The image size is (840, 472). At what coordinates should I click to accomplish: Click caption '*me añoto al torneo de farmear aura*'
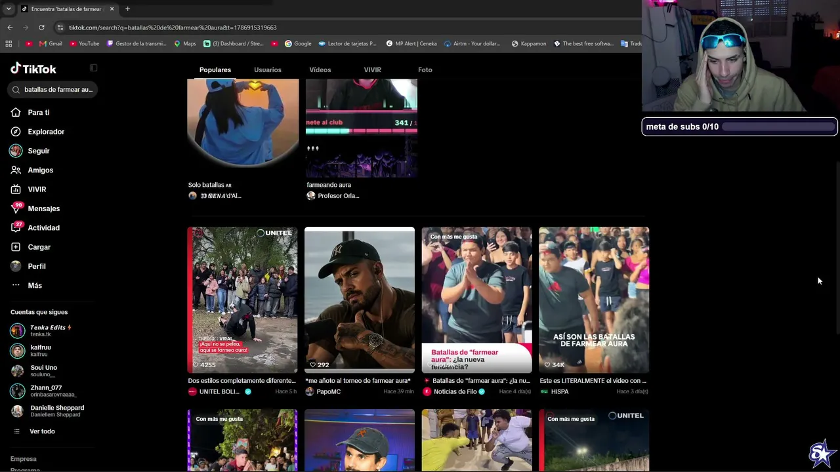click(x=358, y=381)
